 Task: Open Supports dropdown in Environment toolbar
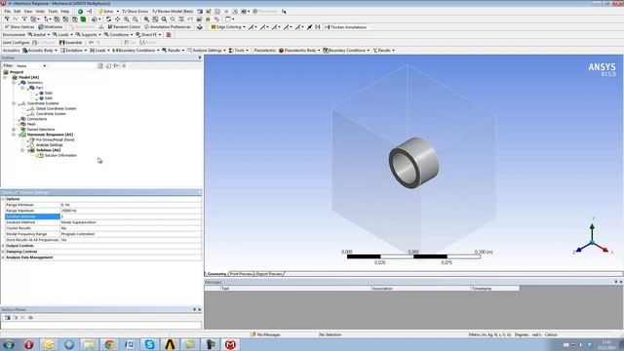click(89, 35)
